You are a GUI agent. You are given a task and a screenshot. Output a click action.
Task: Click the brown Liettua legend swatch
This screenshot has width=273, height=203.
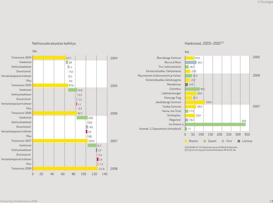(239, 141)
